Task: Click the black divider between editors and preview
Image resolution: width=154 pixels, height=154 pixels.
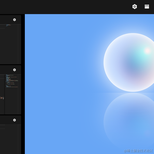Action: click(23, 84)
